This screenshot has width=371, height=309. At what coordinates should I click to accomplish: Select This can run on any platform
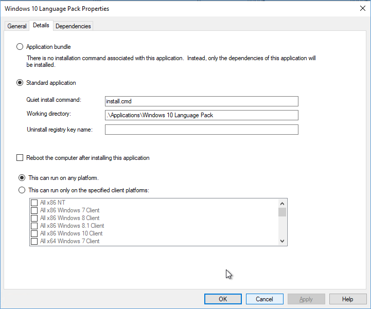(22, 177)
